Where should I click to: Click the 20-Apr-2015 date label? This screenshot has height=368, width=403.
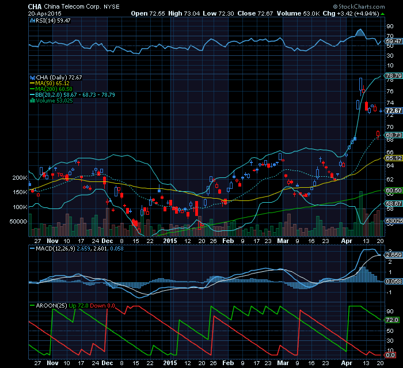pos(44,14)
